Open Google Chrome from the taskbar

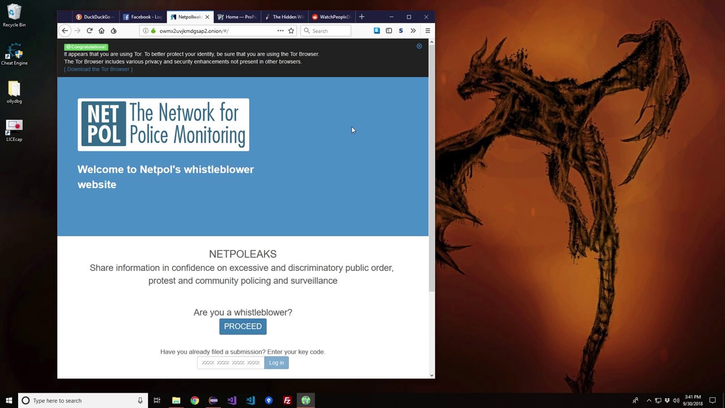click(195, 401)
